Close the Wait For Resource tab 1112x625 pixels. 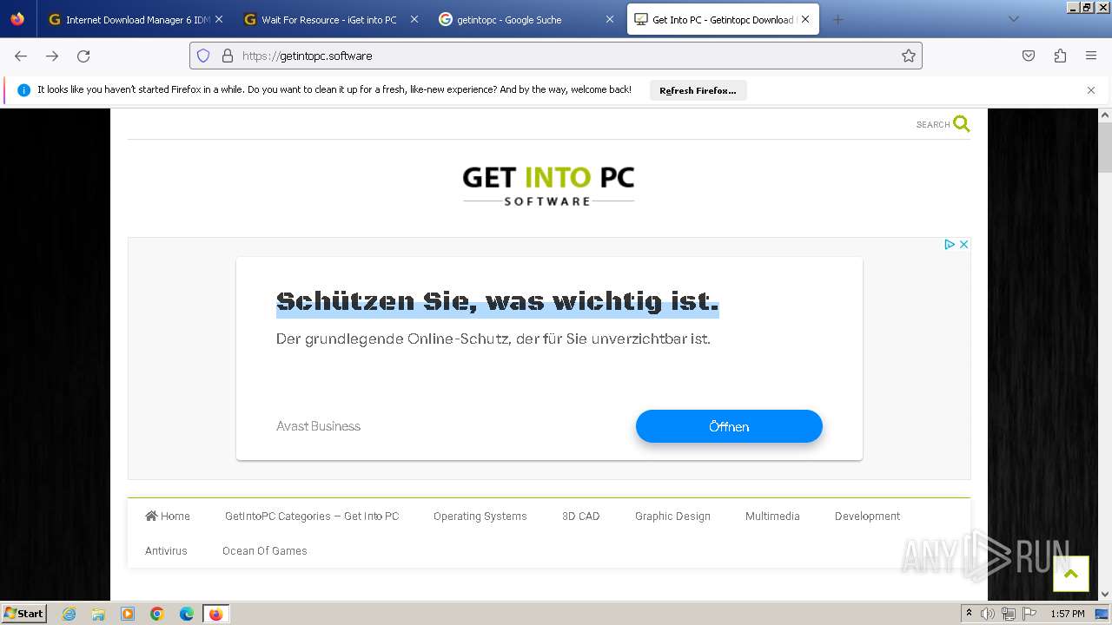[414, 19]
